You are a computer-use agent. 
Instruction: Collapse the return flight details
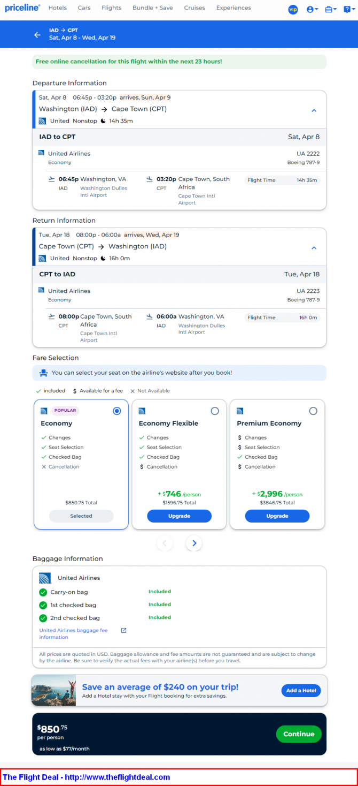click(x=314, y=248)
